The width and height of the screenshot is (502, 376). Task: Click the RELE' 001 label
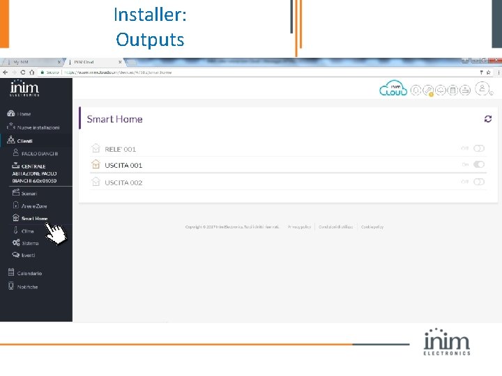click(x=121, y=149)
